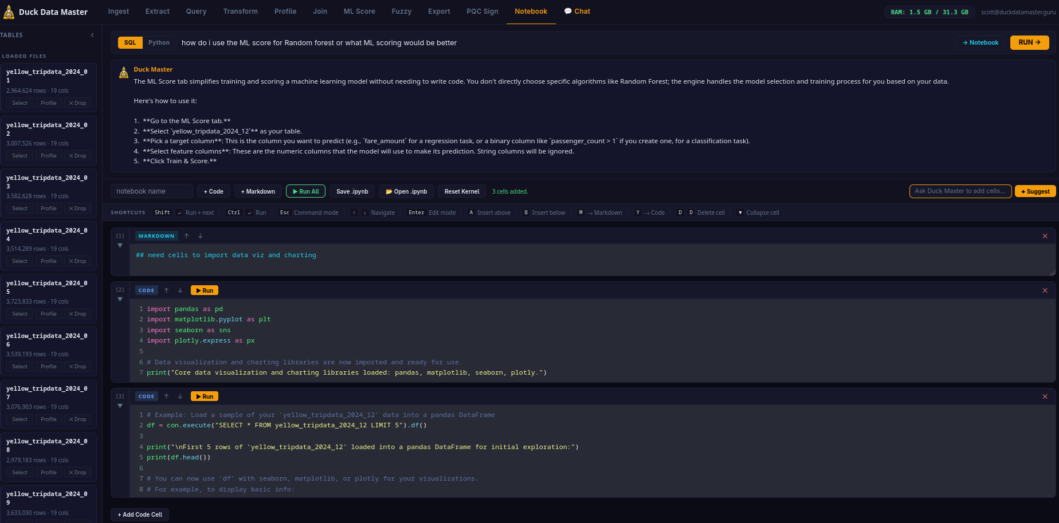Open the Chat tab
The height and width of the screenshot is (523, 1059).
[x=577, y=11]
